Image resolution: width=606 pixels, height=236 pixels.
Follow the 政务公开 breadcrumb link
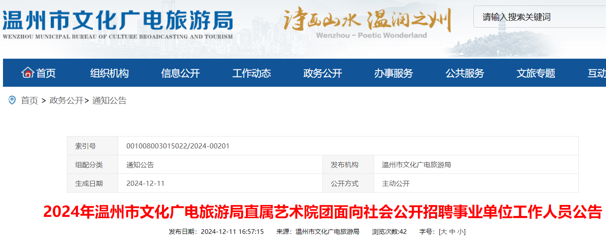[x=67, y=101]
